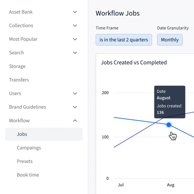Collapse the Workflow section chevron
This screenshot has height=194, width=194.
tap(75, 121)
